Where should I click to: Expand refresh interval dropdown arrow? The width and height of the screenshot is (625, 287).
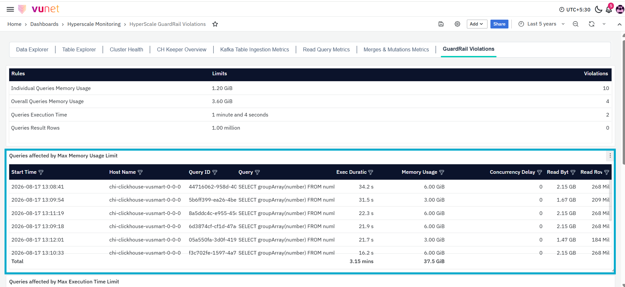pyautogui.click(x=604, y=24)
